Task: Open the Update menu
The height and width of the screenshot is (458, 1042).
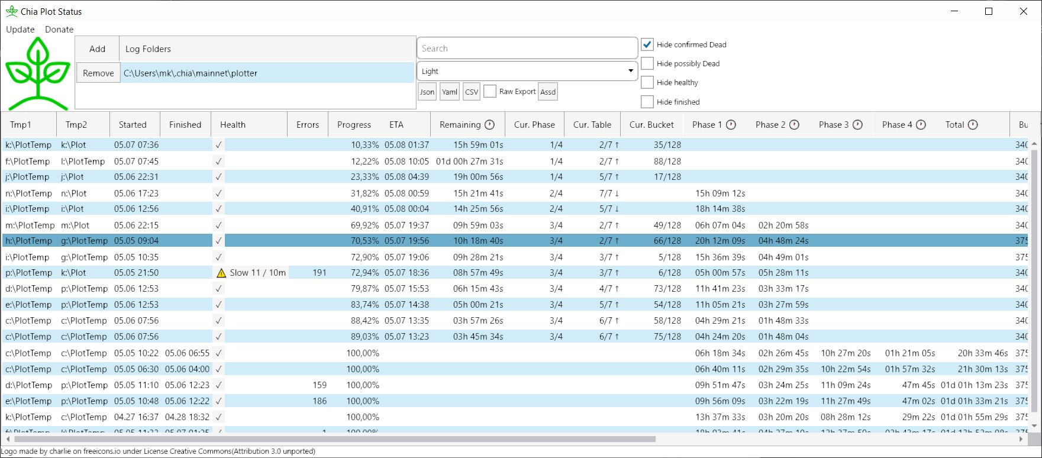Action: (20, 29)
